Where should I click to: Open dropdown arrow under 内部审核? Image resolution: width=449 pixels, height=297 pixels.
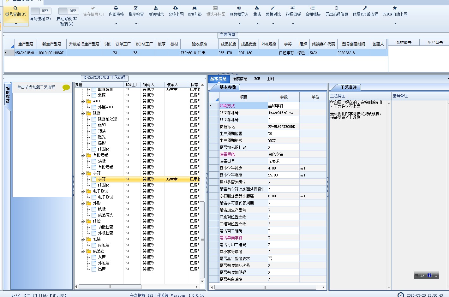click(x=116, y=24)
